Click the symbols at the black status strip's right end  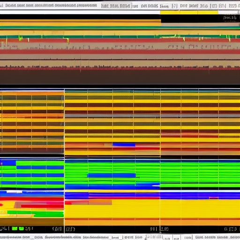point(231,229)
